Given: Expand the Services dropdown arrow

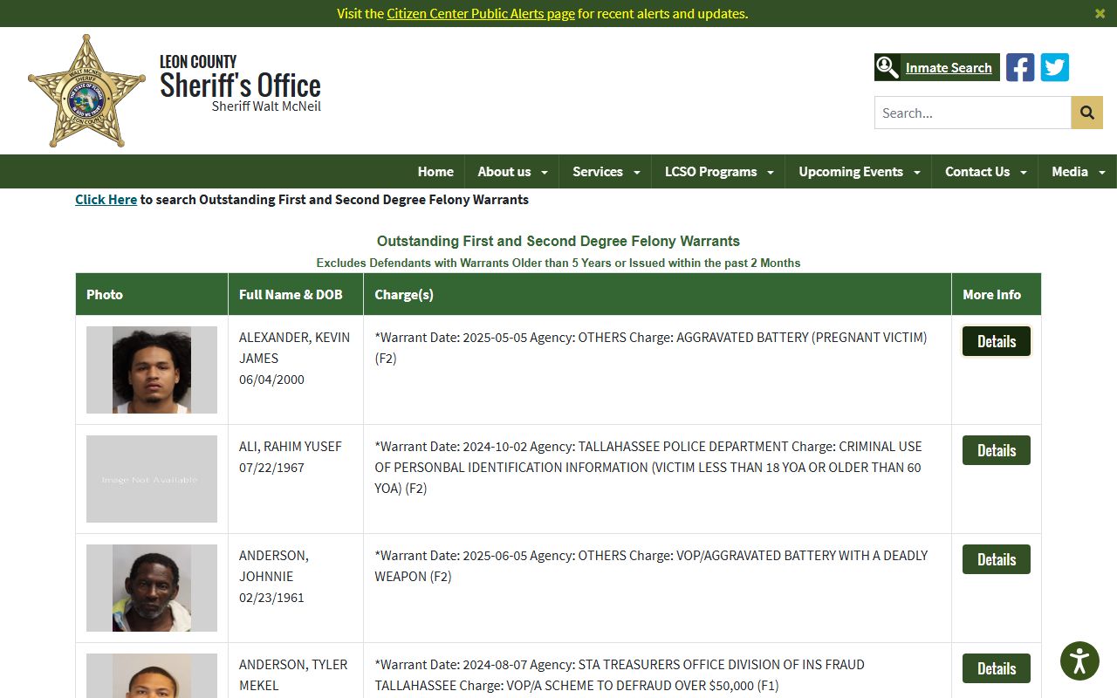Looking at the screenshot, I should [636, 173].
